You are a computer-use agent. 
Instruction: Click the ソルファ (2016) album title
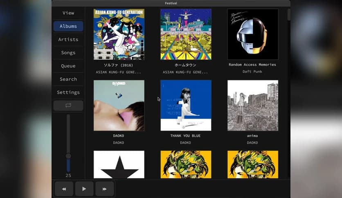[119, 65]
